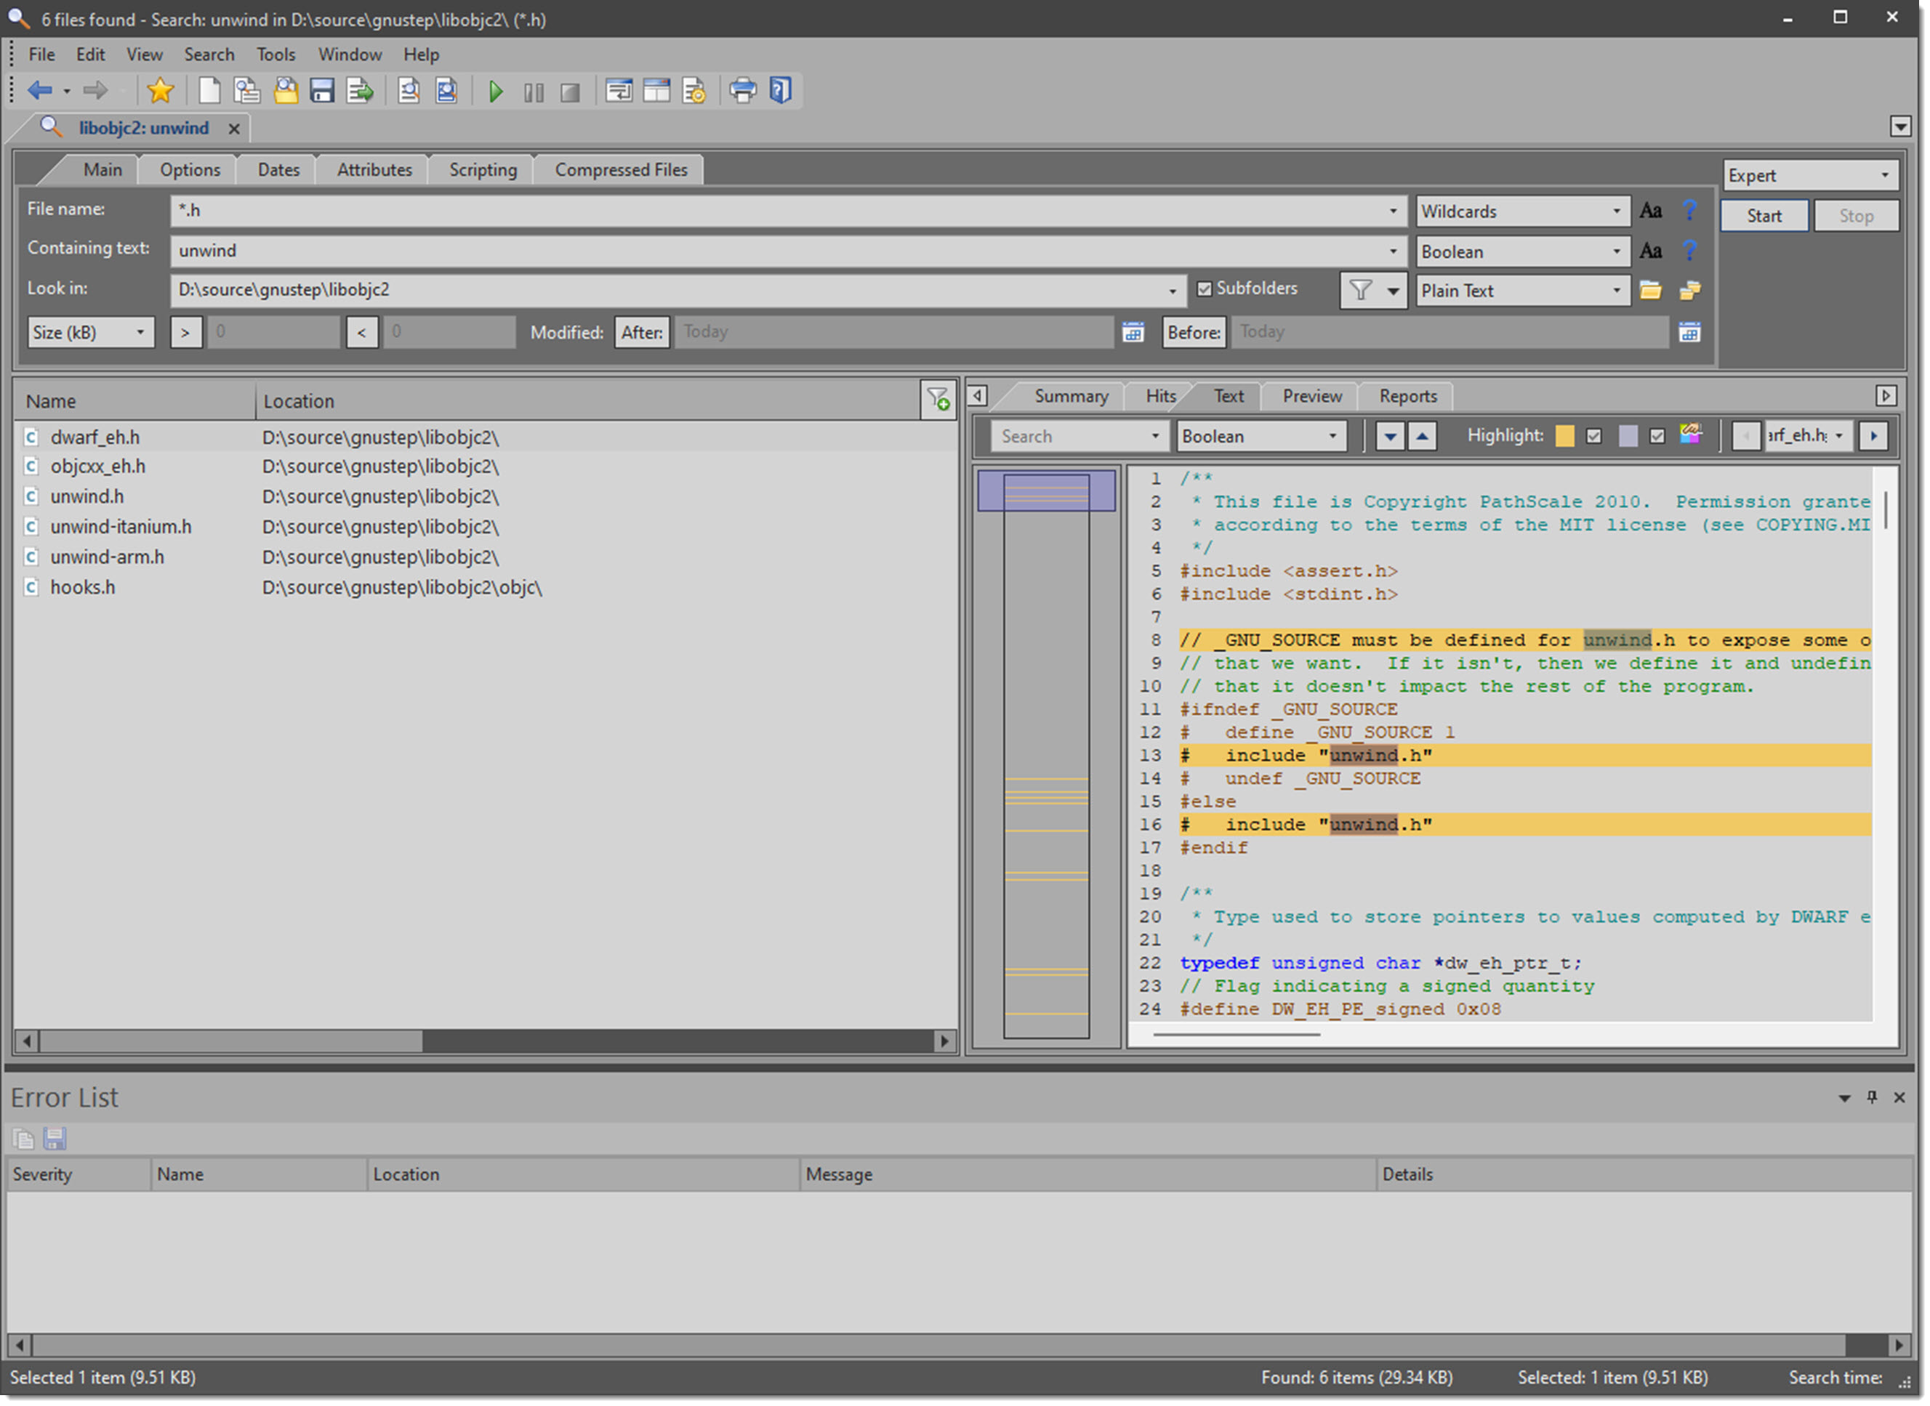Save search using the floppy disk icon

coord(322,90)
